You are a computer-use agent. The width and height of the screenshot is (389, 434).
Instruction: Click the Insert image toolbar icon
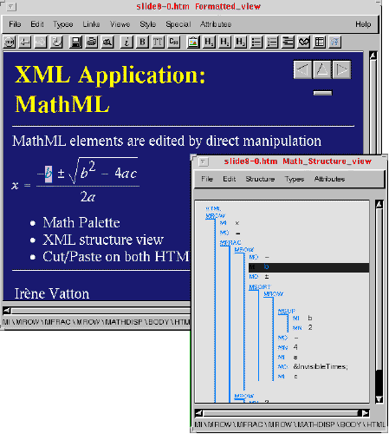[193, 43]
